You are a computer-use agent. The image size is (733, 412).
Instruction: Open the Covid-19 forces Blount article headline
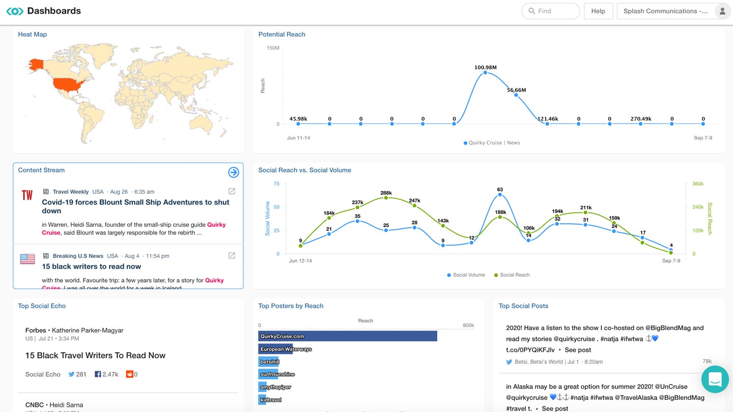(135, 207)
